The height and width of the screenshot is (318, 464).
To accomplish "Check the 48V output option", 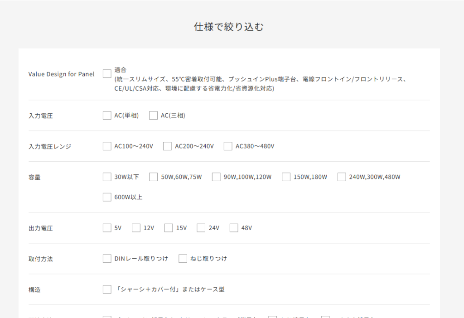I will (234, 228).
